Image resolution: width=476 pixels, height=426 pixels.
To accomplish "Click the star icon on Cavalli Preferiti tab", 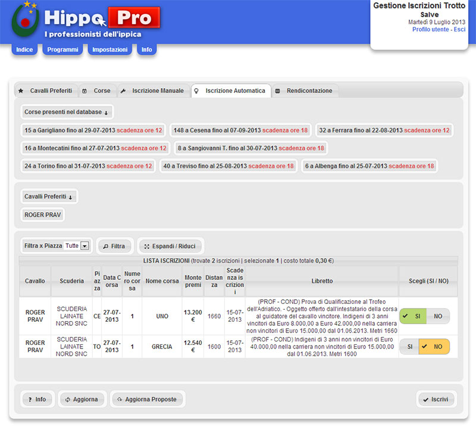I will pyautogui.click(x=21, y=91).
